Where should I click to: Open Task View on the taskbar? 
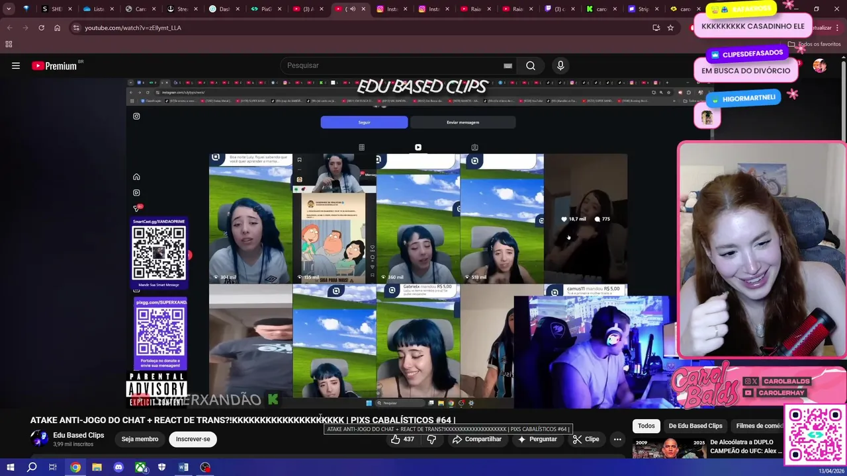coord(53,467)
